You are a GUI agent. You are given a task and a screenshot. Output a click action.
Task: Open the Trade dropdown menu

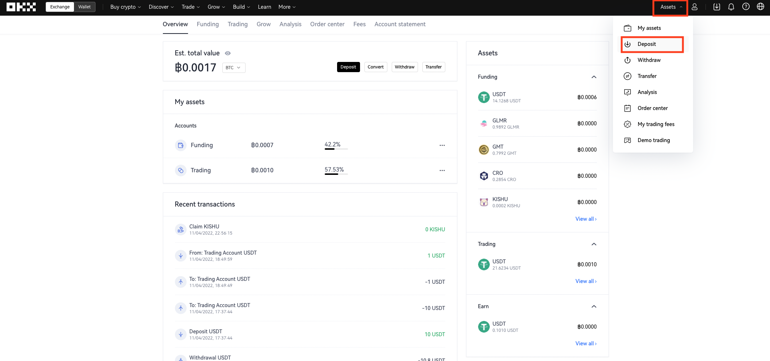[191, 7]
